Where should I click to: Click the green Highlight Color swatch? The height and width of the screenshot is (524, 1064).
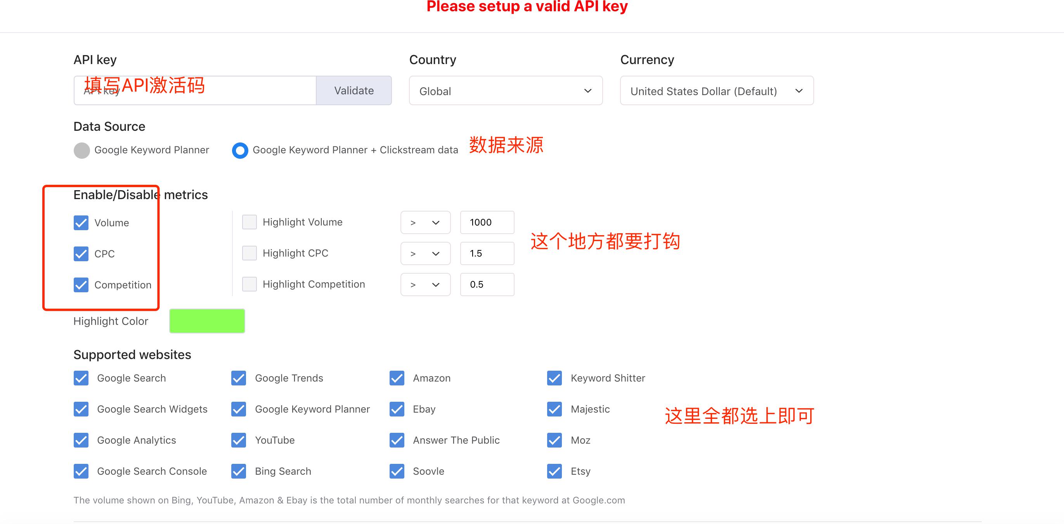click(x=206, y=321)
